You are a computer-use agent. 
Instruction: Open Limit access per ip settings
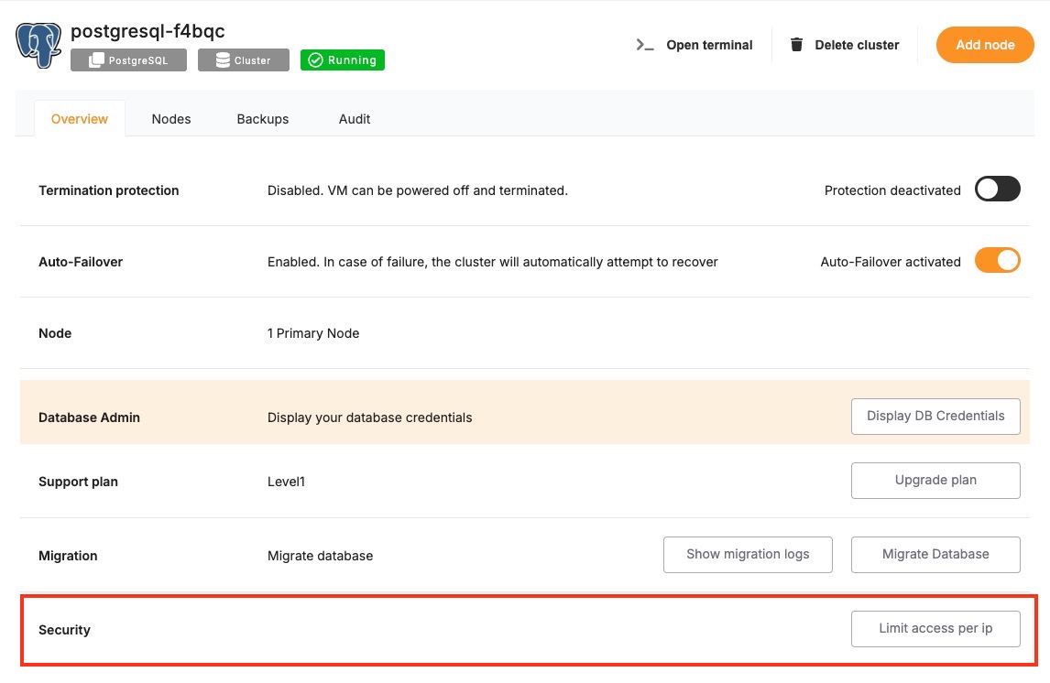pyautogui.click(x=935, y=629)
